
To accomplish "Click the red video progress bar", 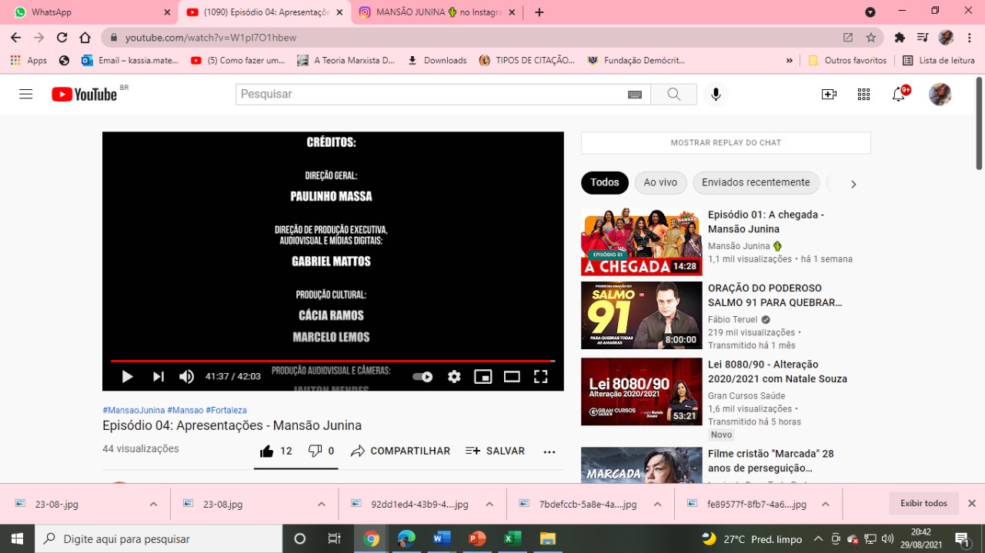I will tap(331, 361).
